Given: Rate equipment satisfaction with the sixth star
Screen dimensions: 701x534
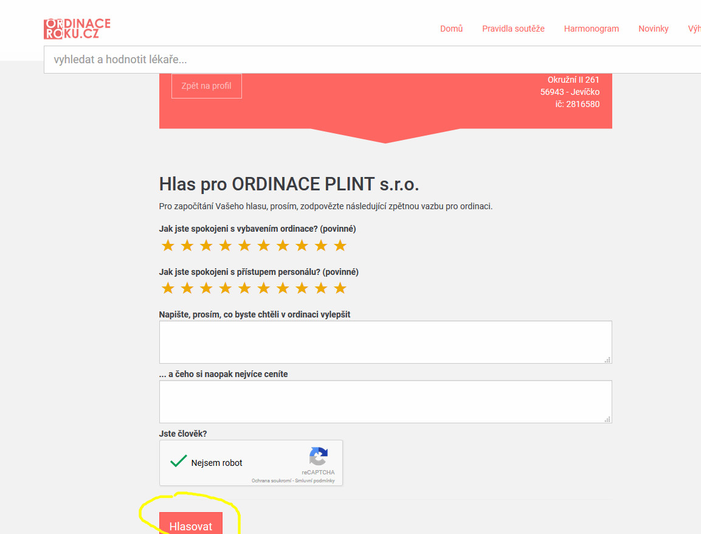Looking at the screenshot, I should [264, 245].
